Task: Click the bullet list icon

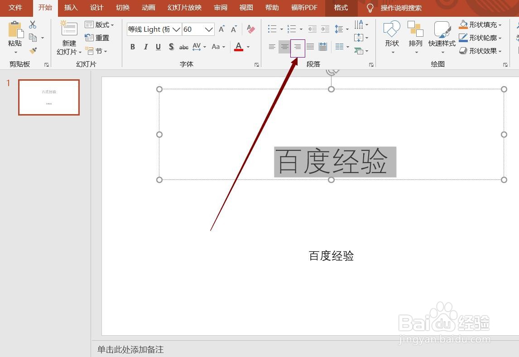Action: click(272, 29)
